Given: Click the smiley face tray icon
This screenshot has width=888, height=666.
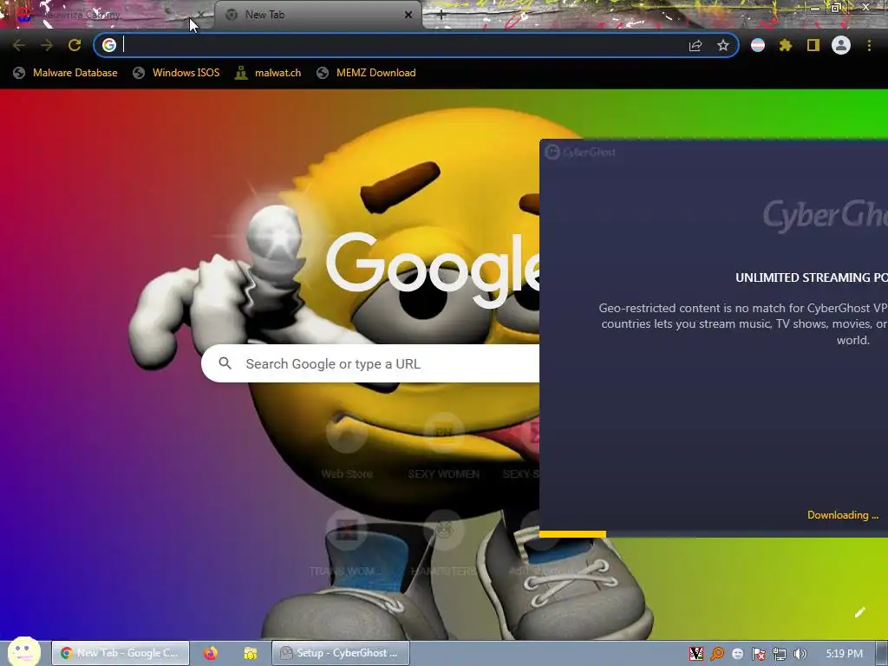Looking at the screenshot, I should (x=737, y=654).
